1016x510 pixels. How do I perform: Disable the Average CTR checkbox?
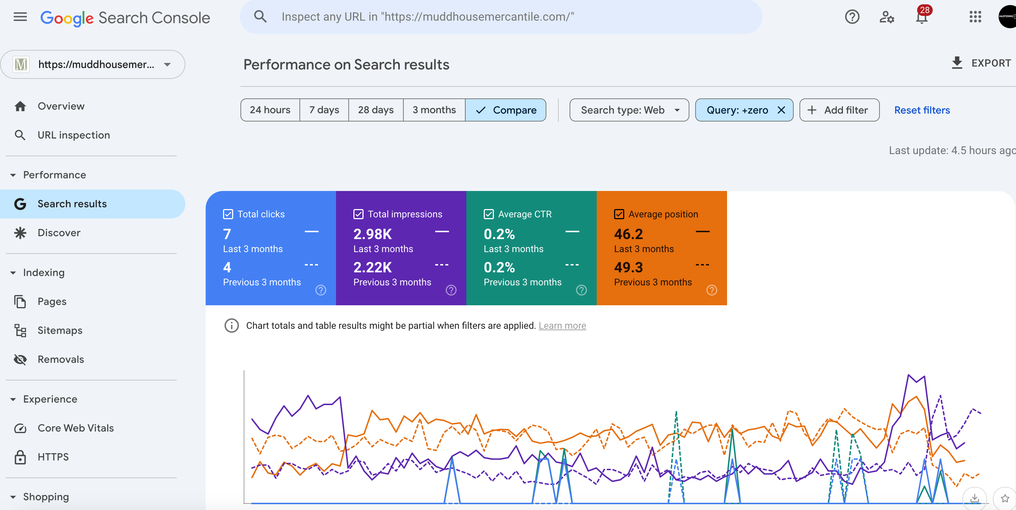(x=489, y=214)
